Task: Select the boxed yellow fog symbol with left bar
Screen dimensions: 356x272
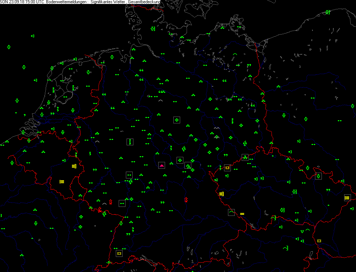Action: 347,198
